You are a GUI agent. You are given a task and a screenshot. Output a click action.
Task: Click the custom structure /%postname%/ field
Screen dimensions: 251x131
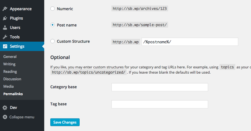coord(190,42)
